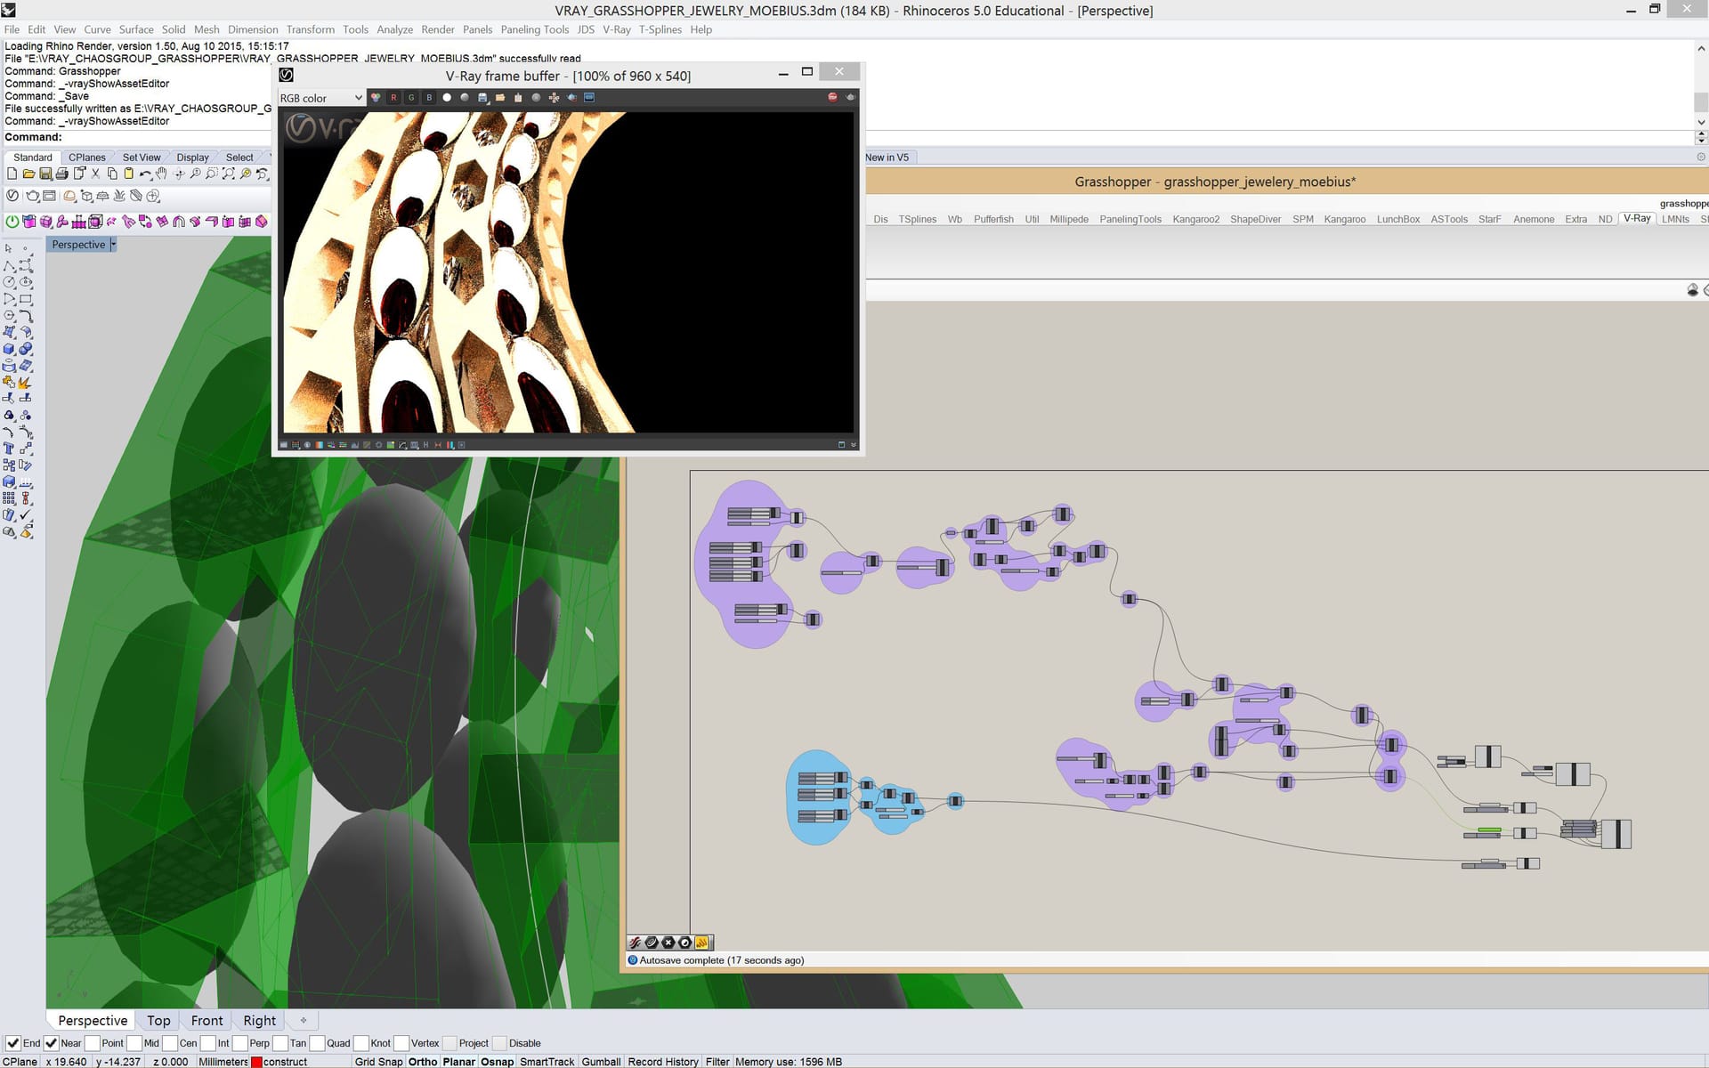
Task: Click the green power icon in T-Splines toolbar
Action: point(12,222)
